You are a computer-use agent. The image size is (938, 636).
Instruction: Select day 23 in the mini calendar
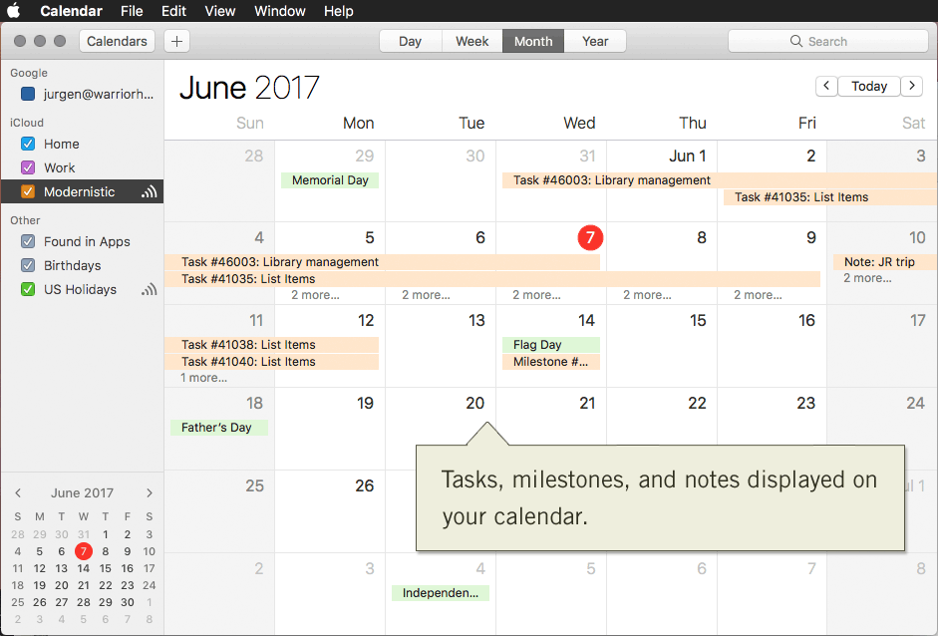pos(128,585)
